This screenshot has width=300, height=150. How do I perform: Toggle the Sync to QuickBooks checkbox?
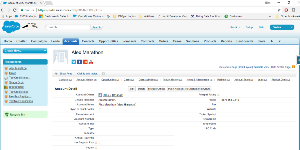101,109
